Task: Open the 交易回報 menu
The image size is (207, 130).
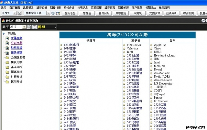Action: click(x=96, y=7)
